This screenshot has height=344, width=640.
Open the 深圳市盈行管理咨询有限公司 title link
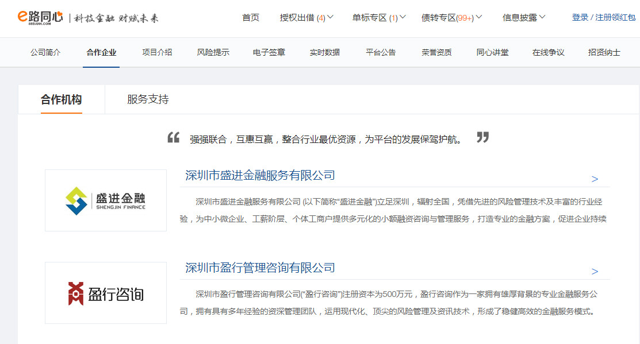coord(260,268)
